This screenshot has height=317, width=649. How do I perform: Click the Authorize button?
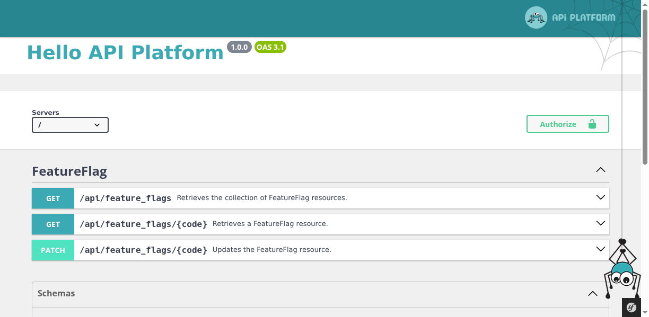567,124
